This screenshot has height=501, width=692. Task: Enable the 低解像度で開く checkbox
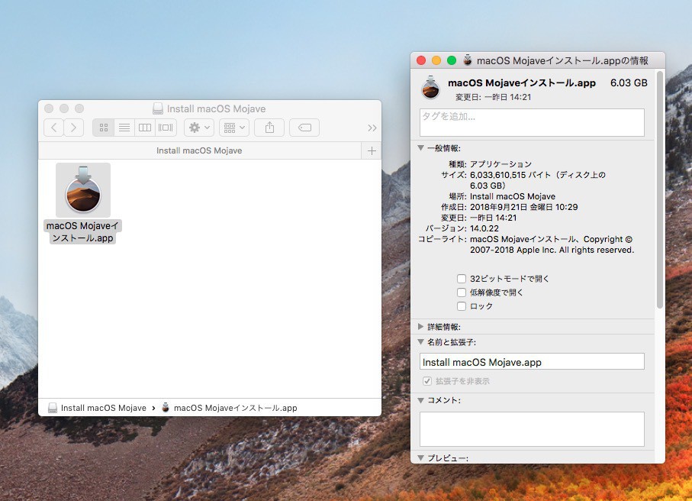click(462, 293)
